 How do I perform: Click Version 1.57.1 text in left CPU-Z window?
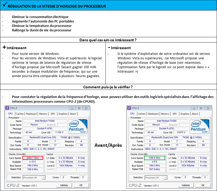coord(29,186)
